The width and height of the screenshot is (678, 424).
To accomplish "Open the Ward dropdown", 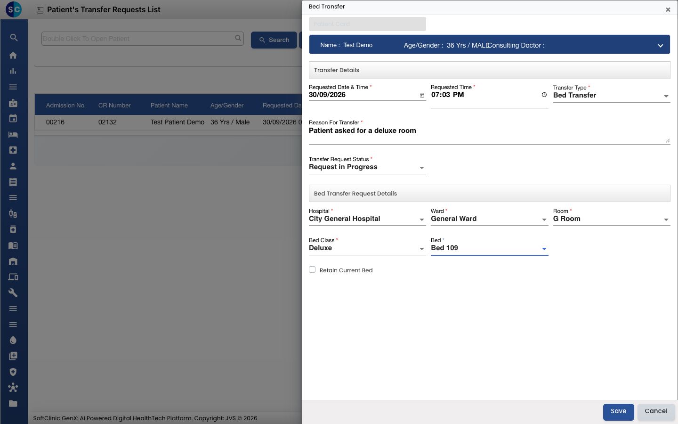I will coord(489,219).
